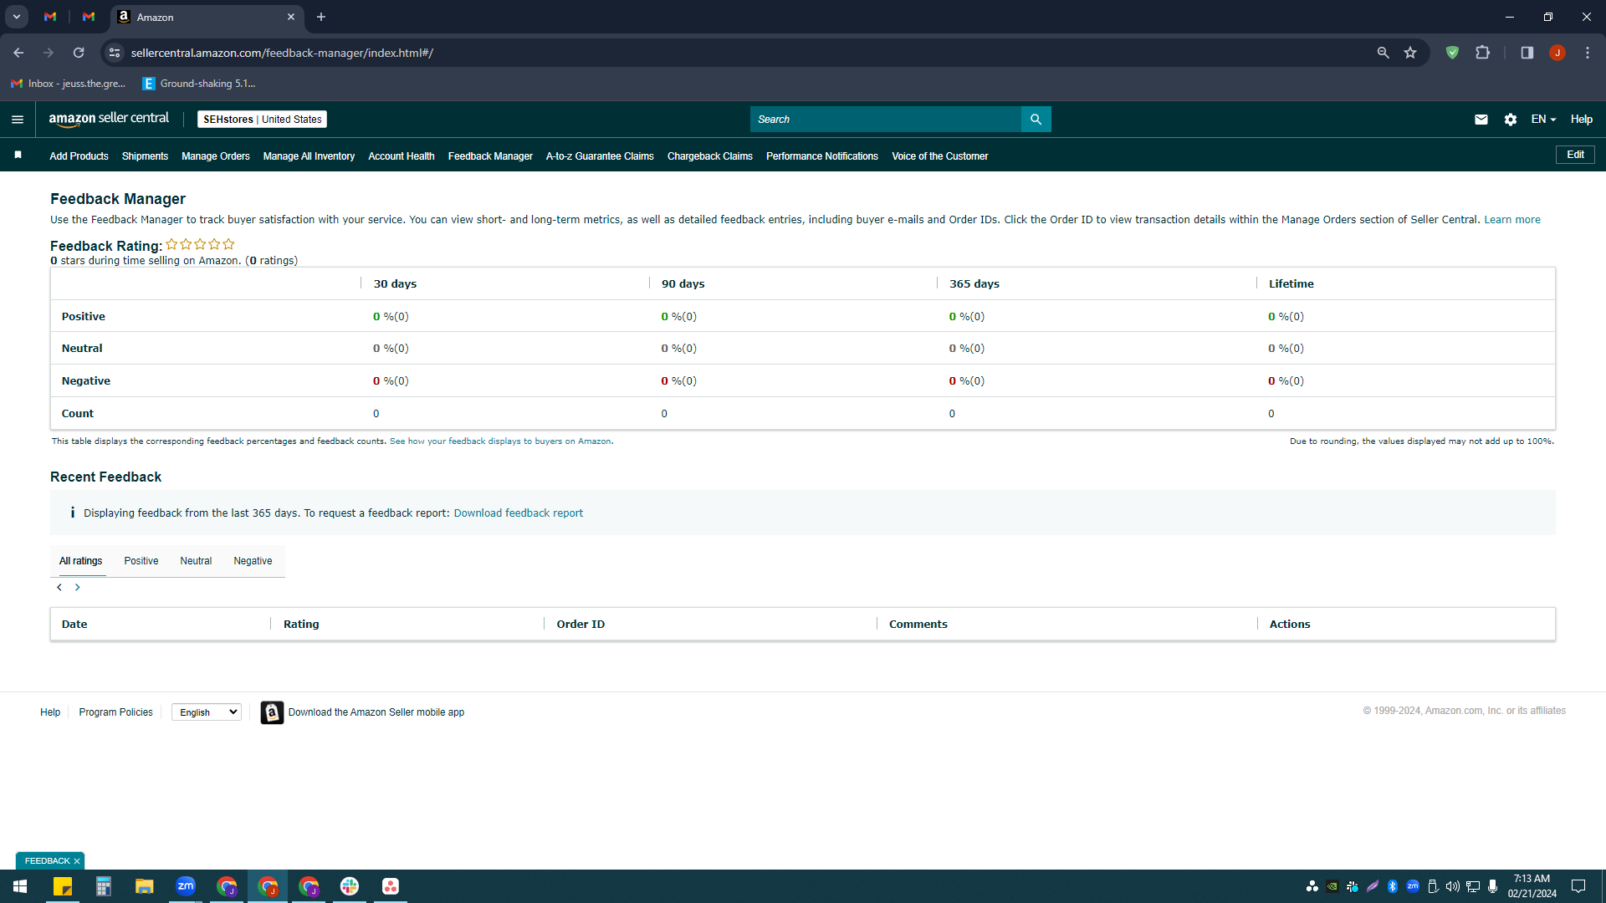Open the Chrome profile avatar
Screen dimensions: 1606x903
1557,53
